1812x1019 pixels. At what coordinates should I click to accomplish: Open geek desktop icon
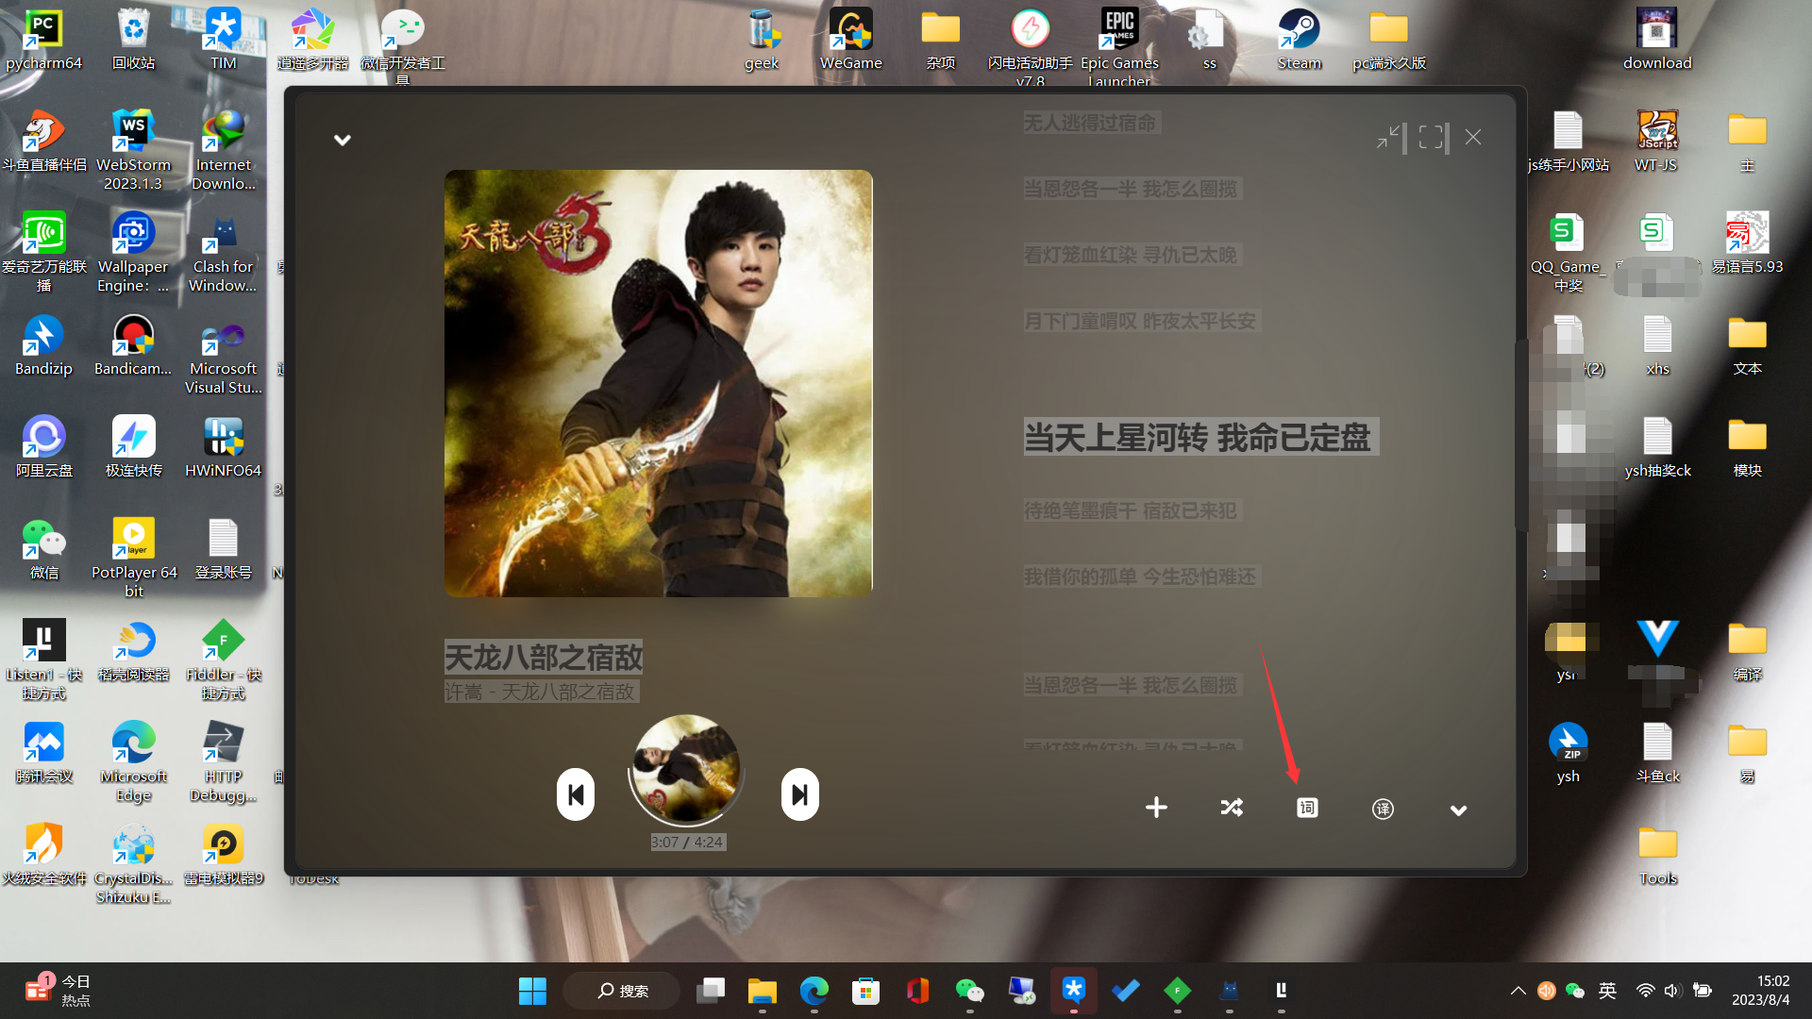point(762,41)
